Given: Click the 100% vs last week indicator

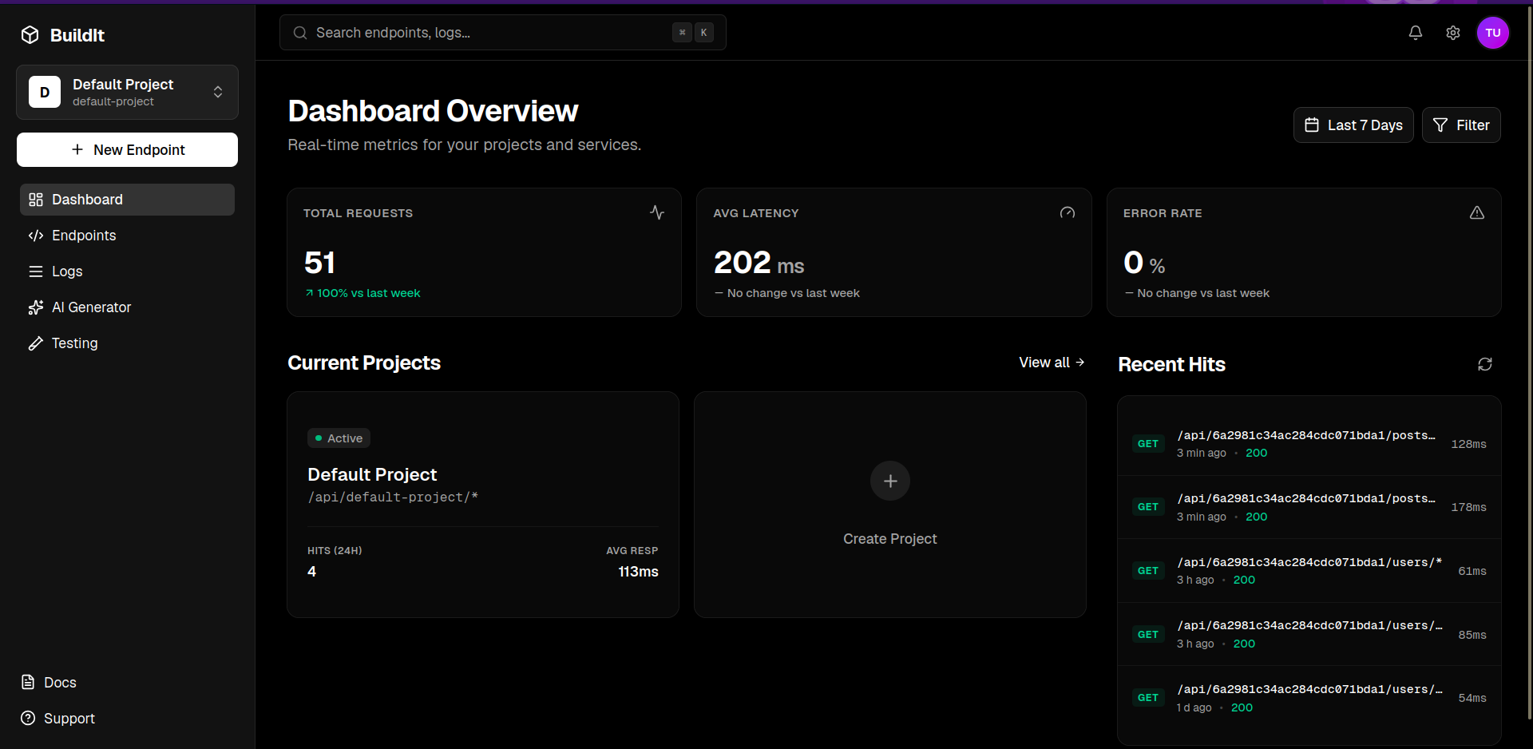Looking at the screenshot, I should (362, 293).
